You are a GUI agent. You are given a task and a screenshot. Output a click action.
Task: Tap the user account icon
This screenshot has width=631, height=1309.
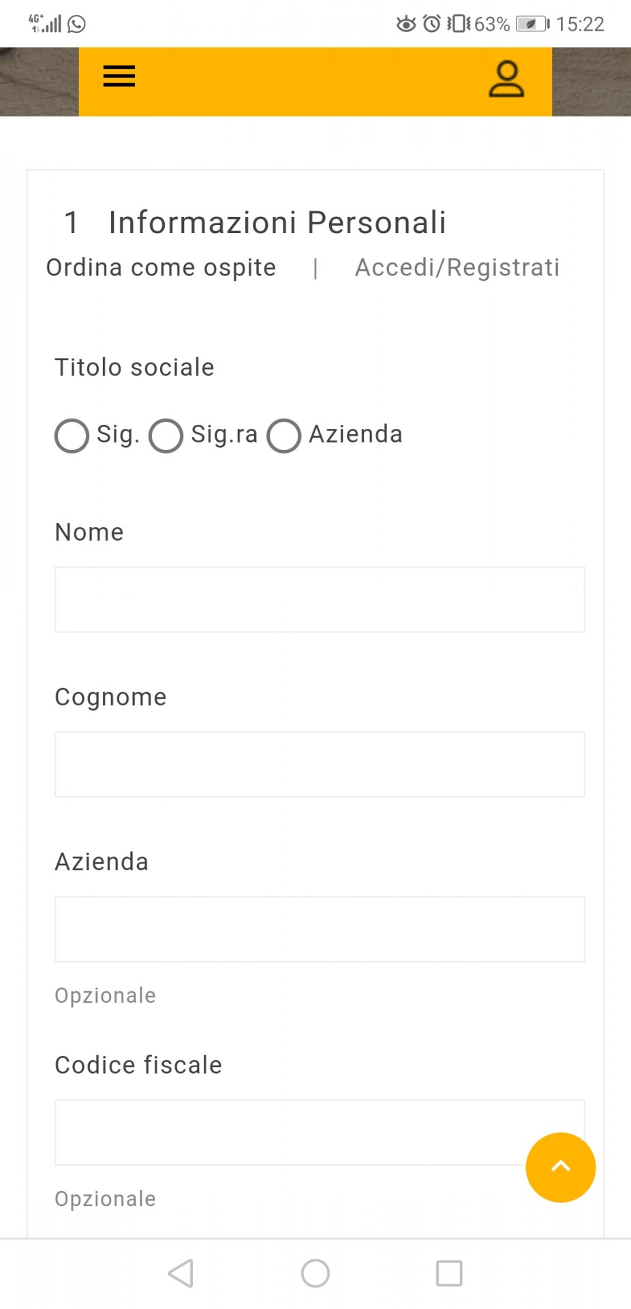[506, 80]
